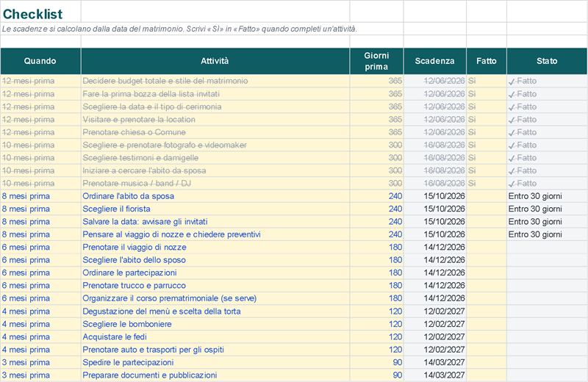Select 'Preparare documenti e pubblicazioni' cell
Viewport: 588px width, 382px height.
click(x=215, y=375)
